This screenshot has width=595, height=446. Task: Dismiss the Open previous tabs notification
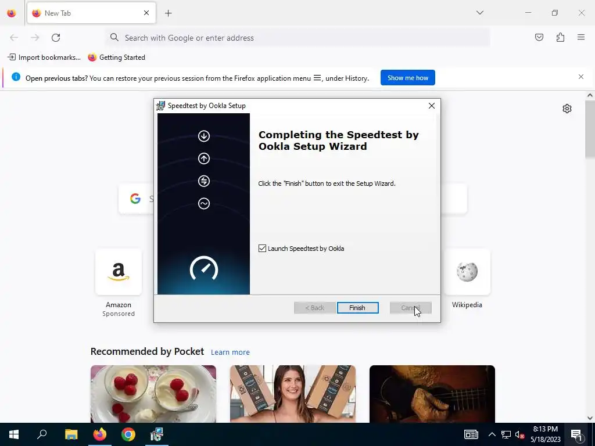(x=580, y=77)
